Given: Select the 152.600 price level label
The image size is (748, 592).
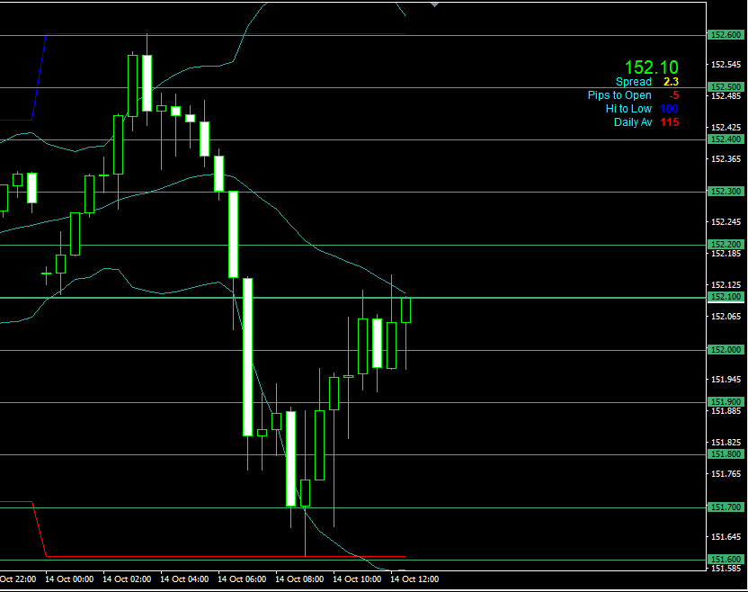Looking at the screenshot, I should [726, 35].
